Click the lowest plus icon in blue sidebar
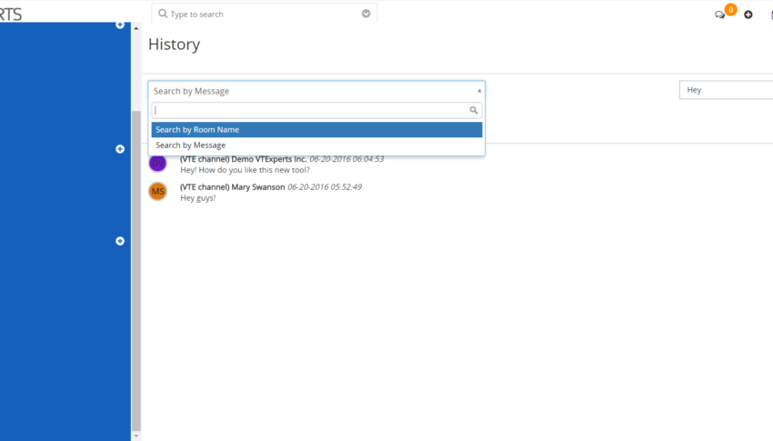 (120, 241)
